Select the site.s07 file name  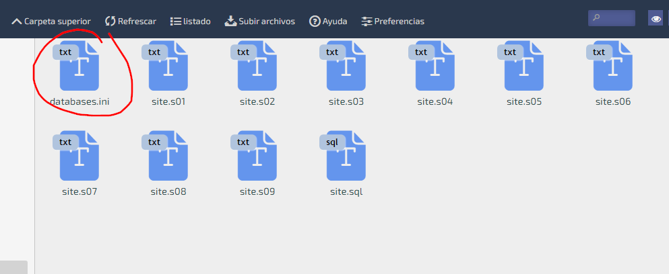[79, 192]
